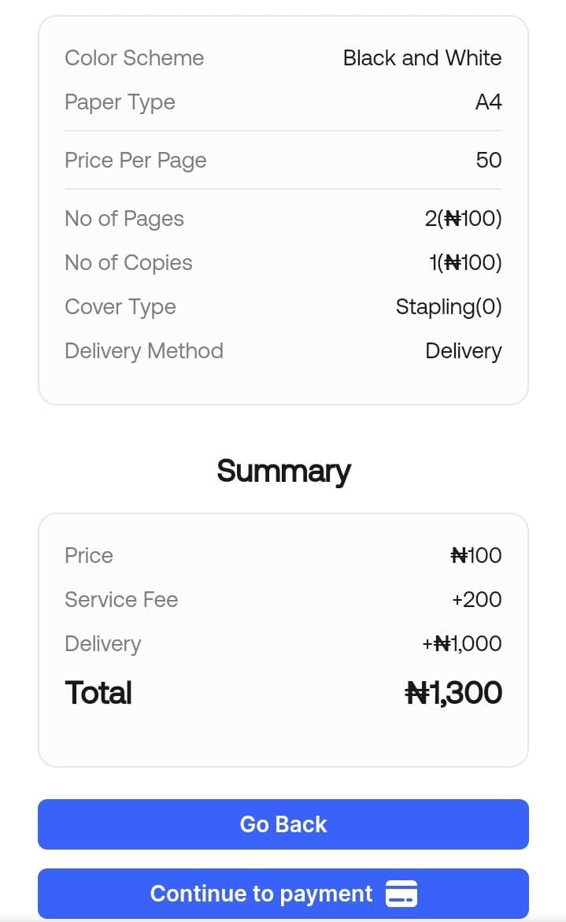
Task: Click the No of Pages label
Action: [124, 219]
